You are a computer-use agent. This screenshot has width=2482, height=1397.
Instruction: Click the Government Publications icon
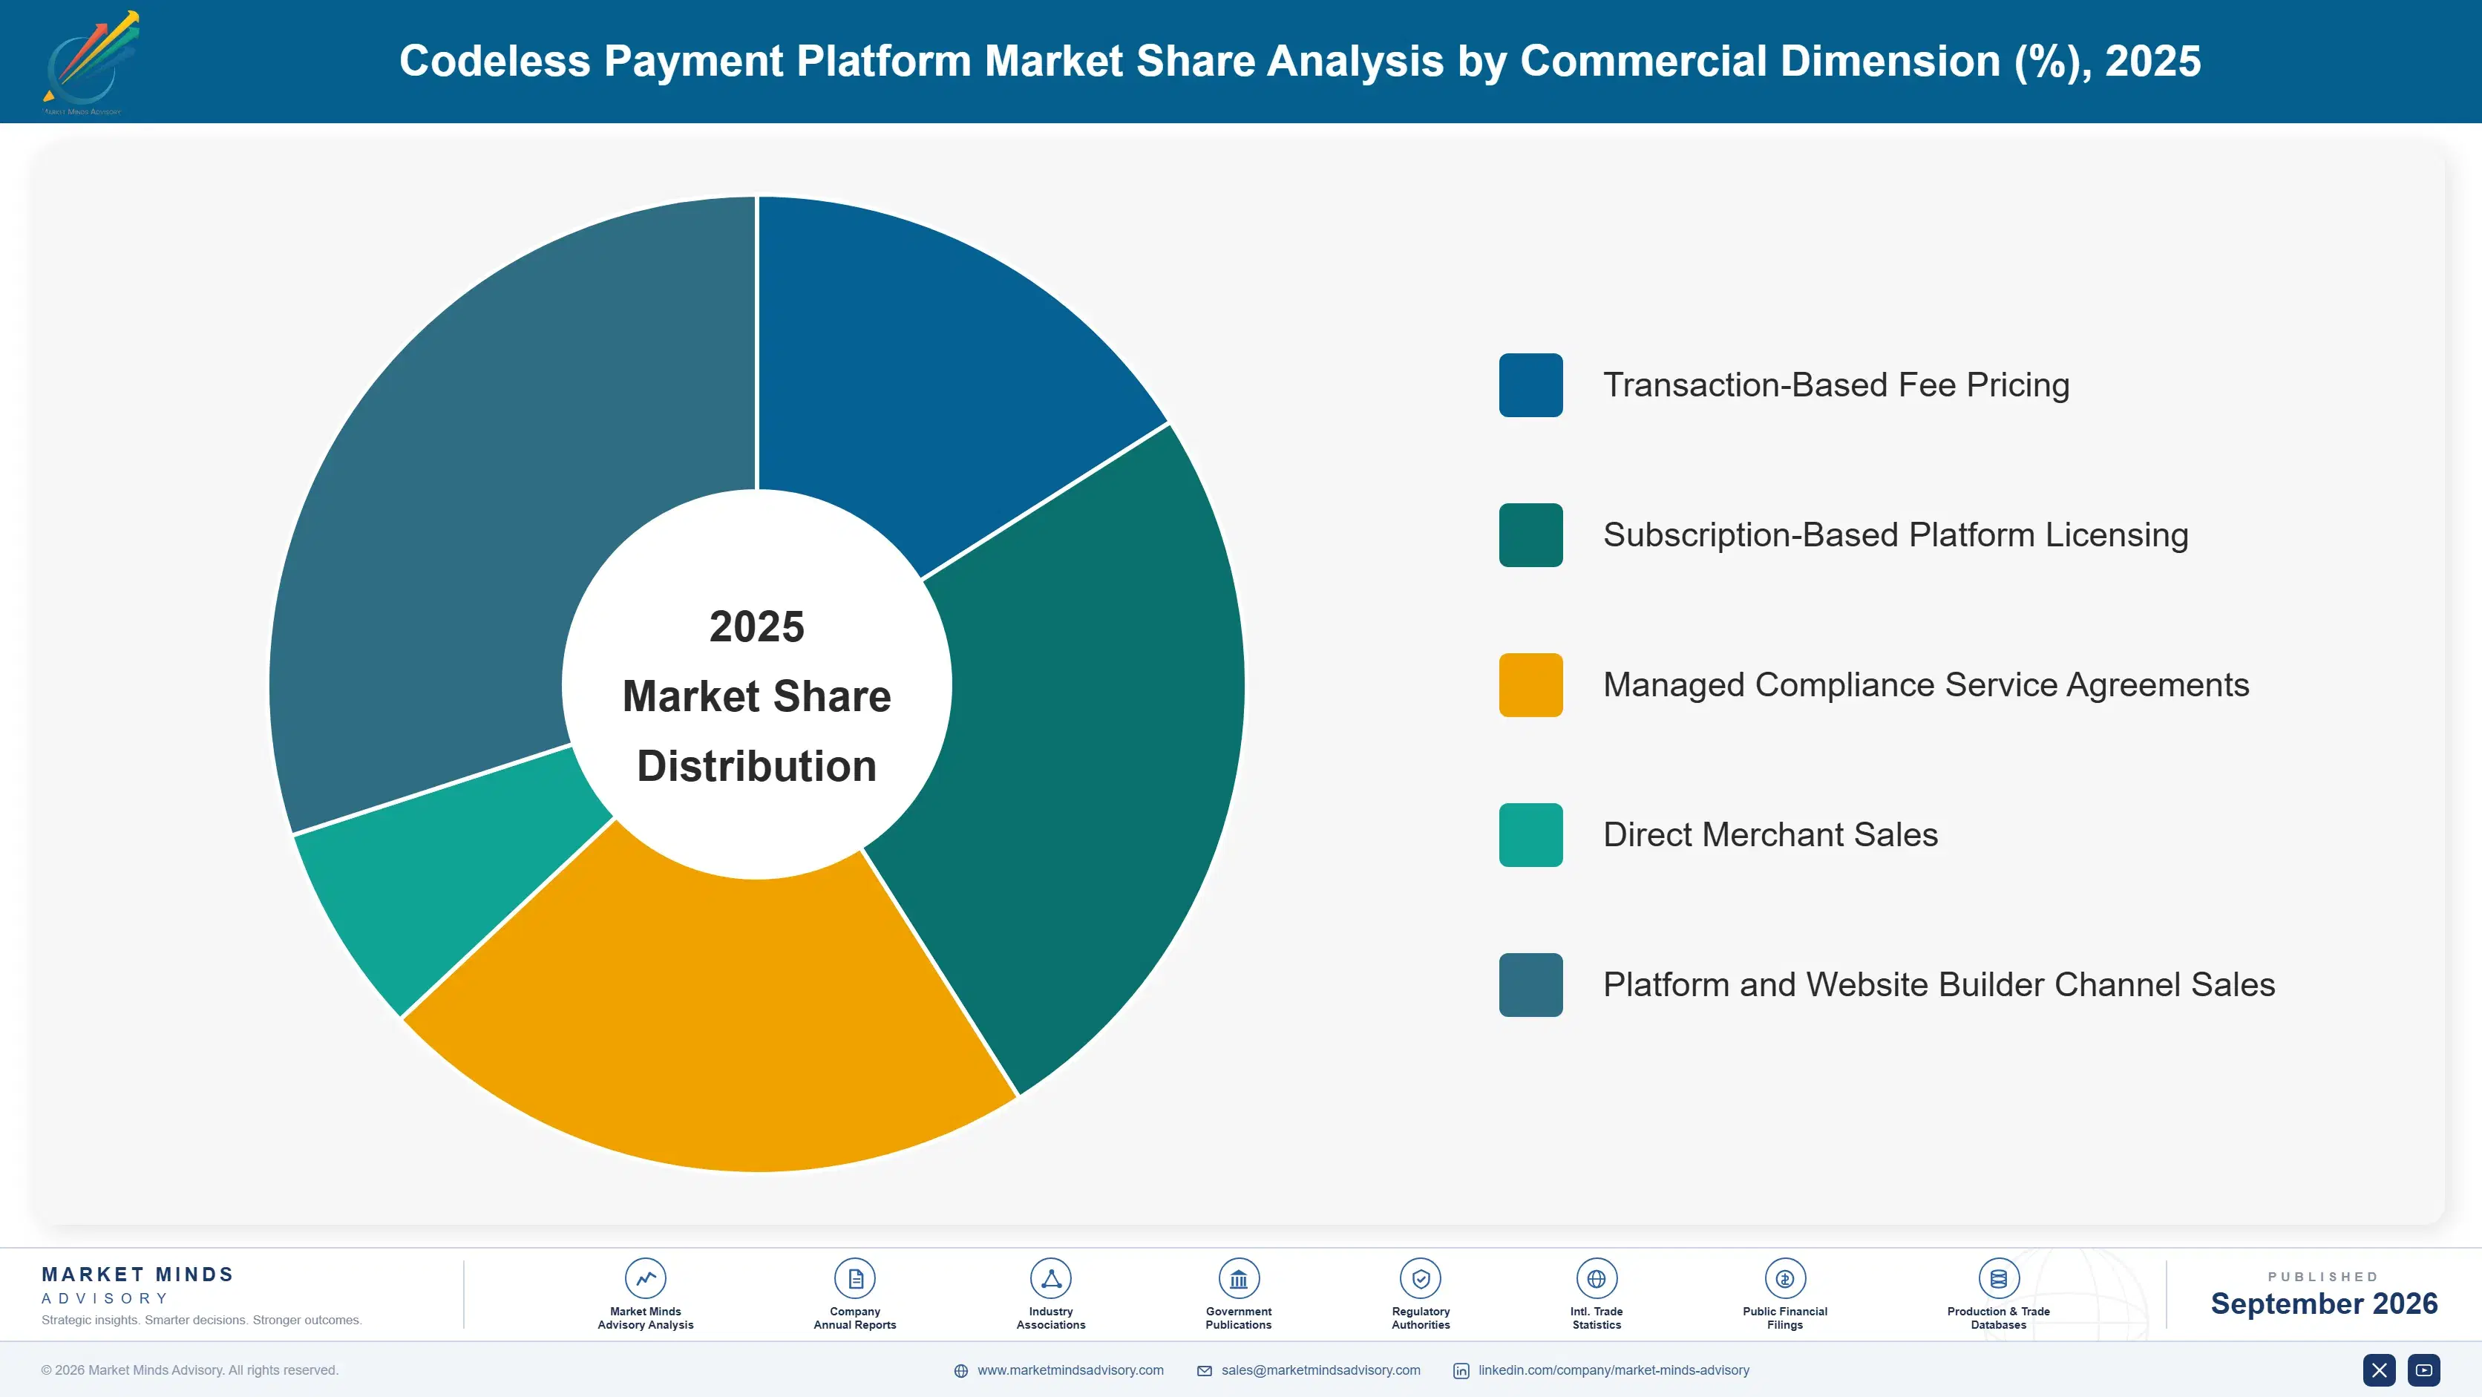1238,1278
